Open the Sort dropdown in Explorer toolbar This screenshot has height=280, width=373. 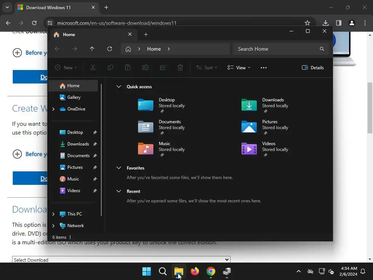tap(207, 67)
